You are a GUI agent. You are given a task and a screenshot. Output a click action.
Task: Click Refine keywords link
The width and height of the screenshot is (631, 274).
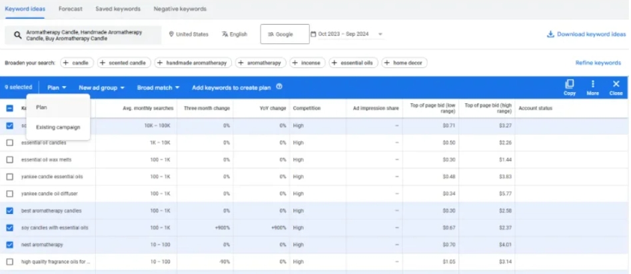coord(598,63)
